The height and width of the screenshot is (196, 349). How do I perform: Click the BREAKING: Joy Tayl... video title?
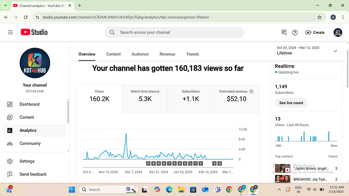tap(310, 179)
